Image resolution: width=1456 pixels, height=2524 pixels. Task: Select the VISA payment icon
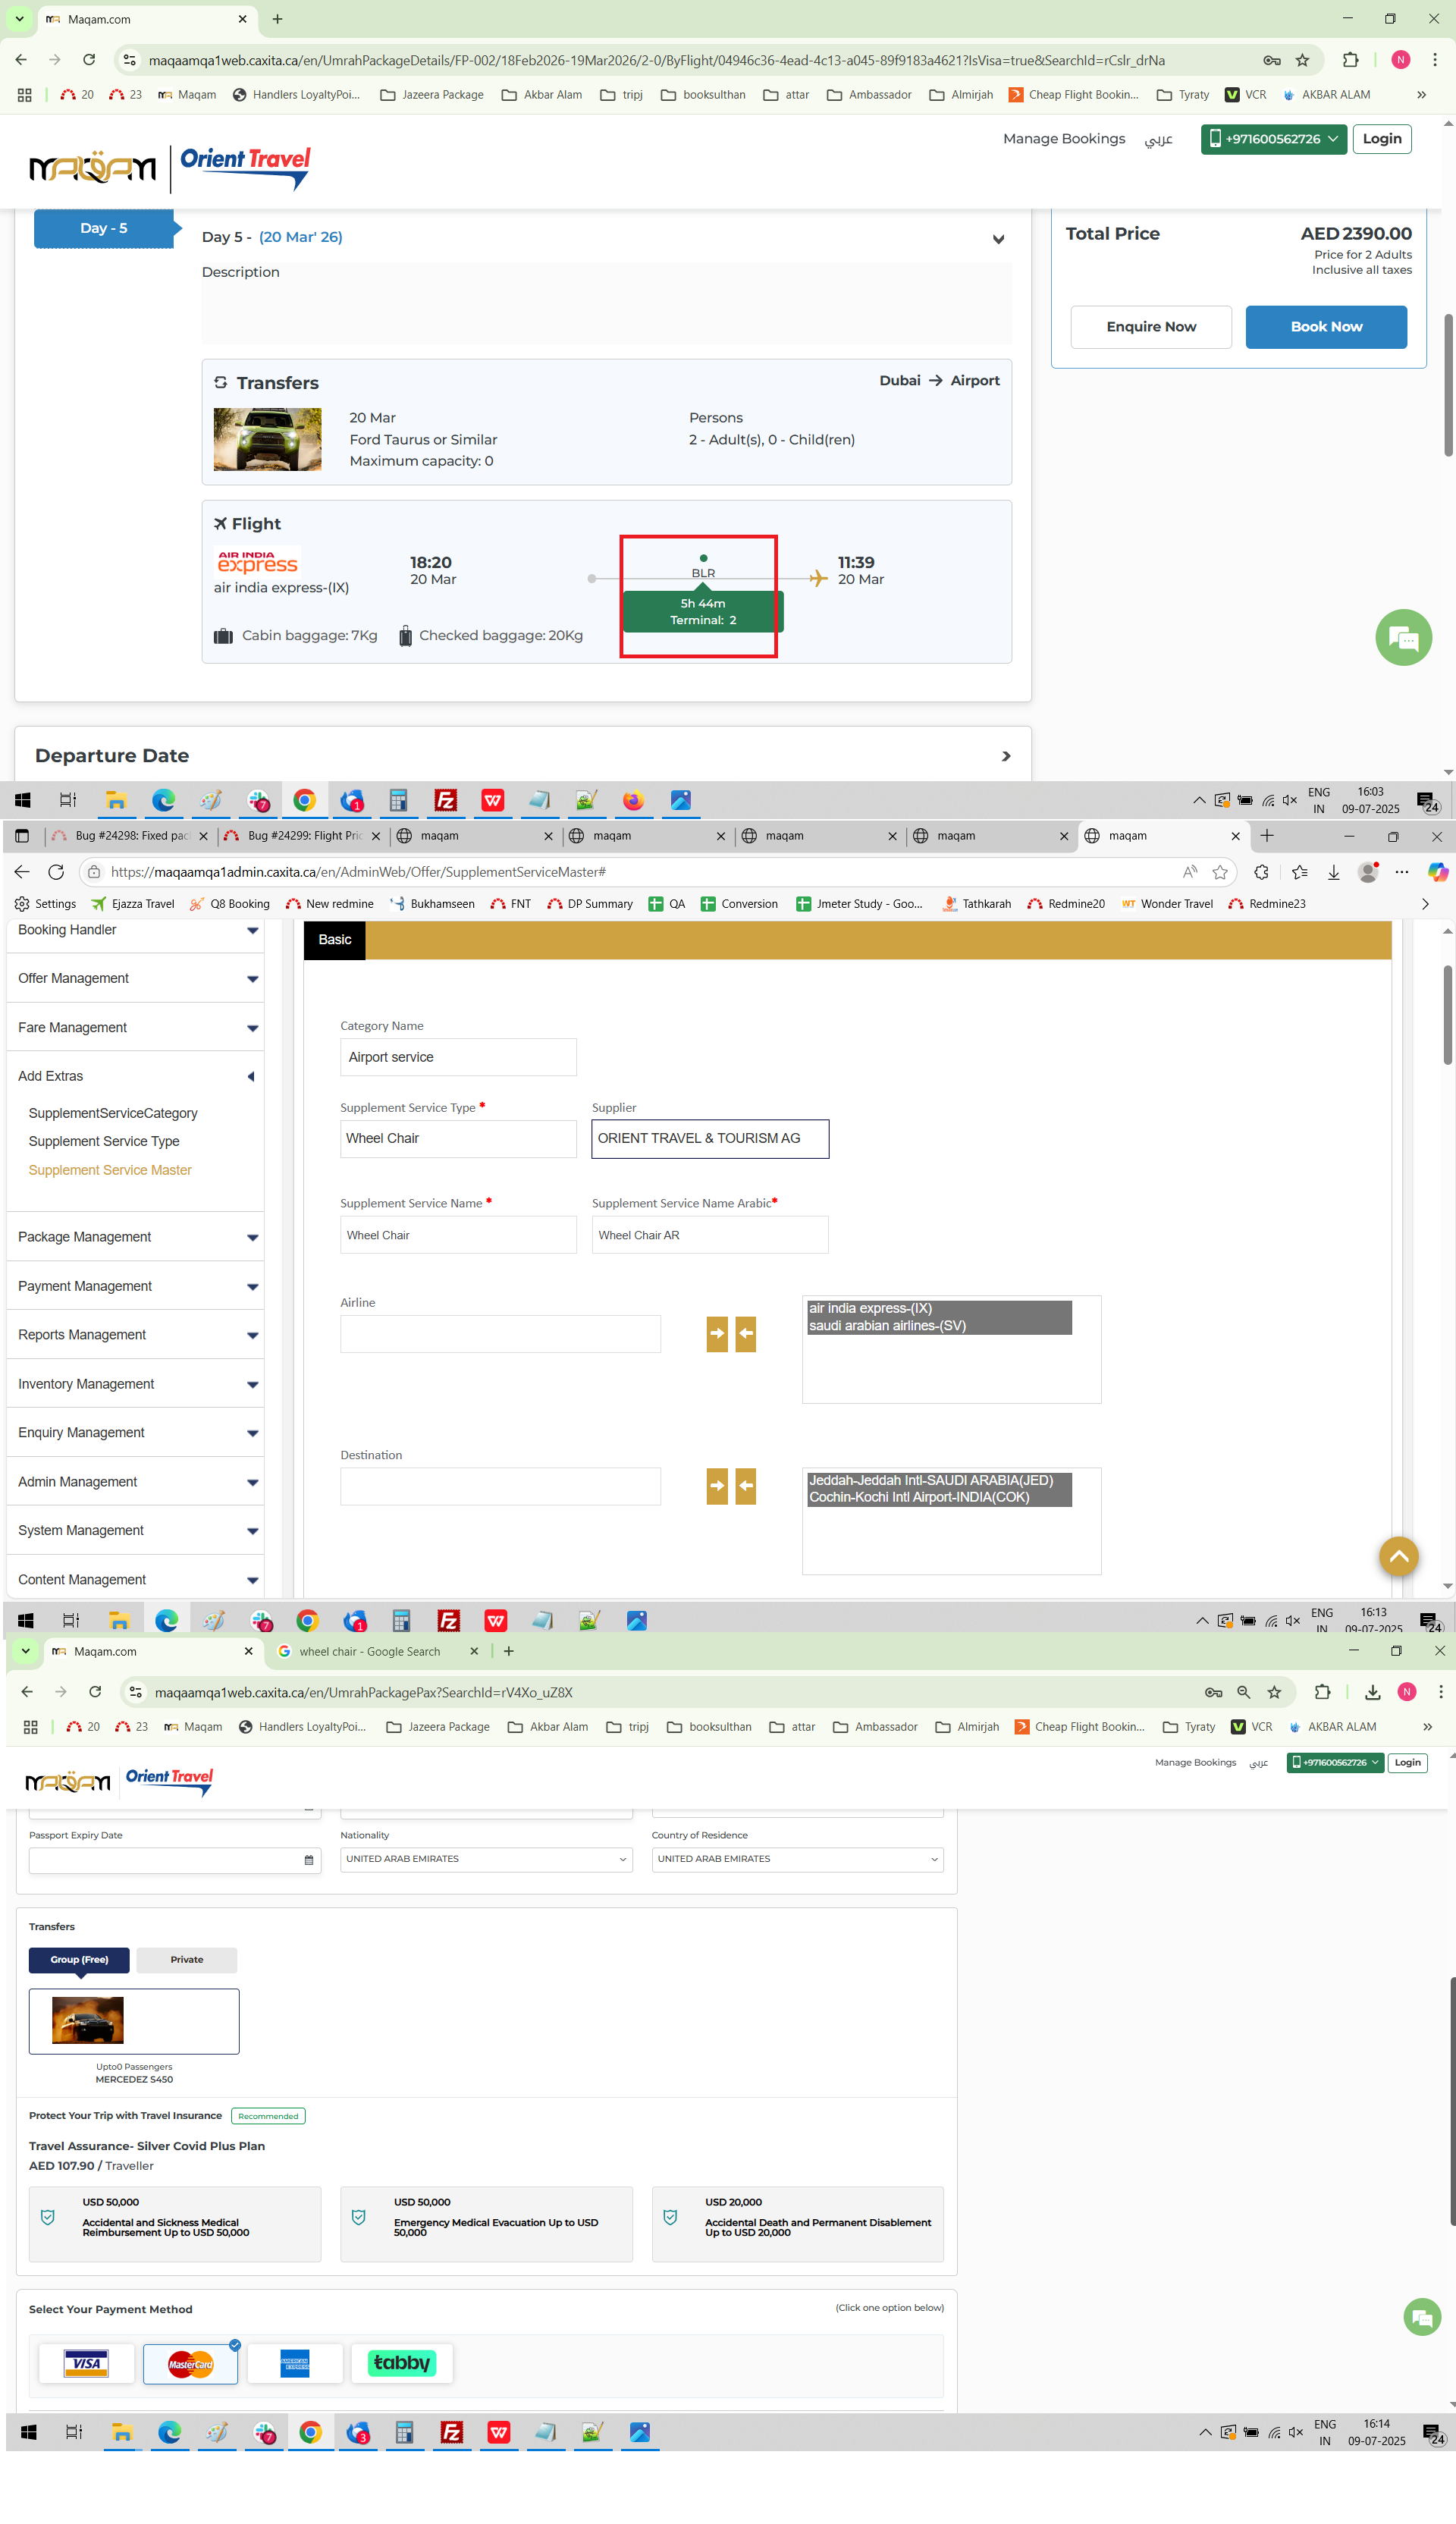pyautogui.click(x=86, y=2364)
